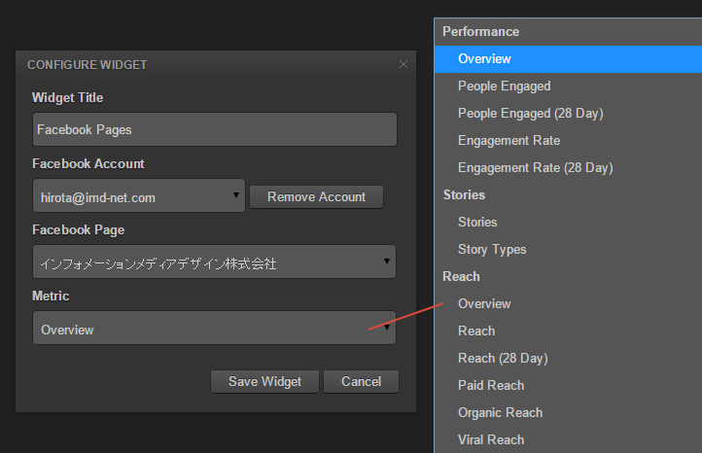Click Save Widget button
The image size is (702, 453).
point(264,381)
